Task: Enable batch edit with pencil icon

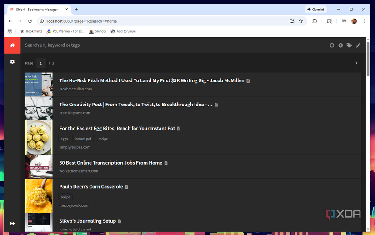Action: point(358,45)
